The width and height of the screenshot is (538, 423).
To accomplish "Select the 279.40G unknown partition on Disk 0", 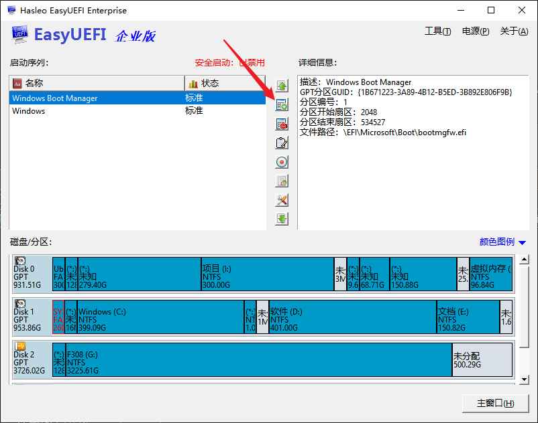I will tap(140, 274).
